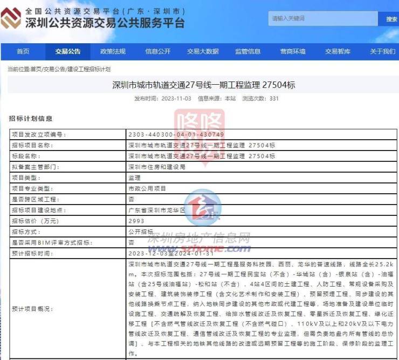Viewport: 399px width, 360px height.
Task: Go to the 首页 navigation tab
Action: pyautogui.click(x=23, y=51)
